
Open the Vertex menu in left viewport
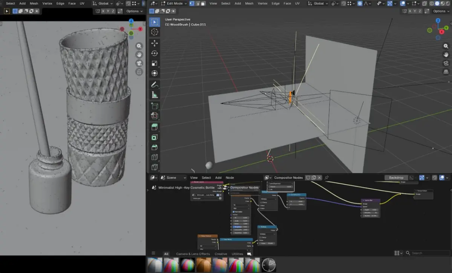tap(47, 3)
